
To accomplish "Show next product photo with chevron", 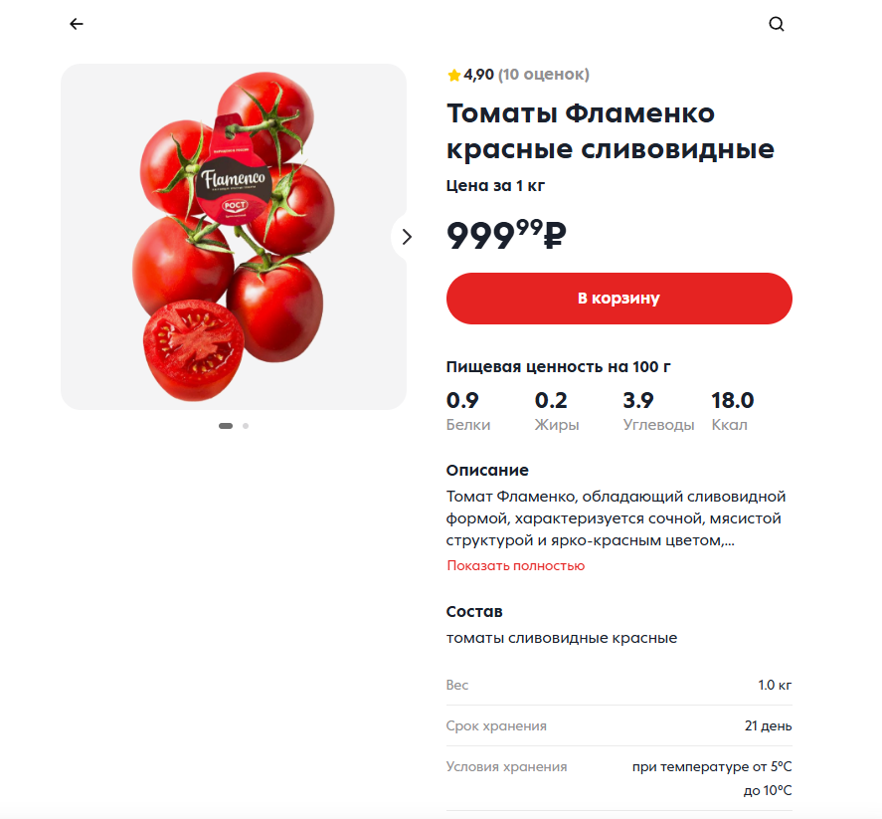I will coord(406,237).
